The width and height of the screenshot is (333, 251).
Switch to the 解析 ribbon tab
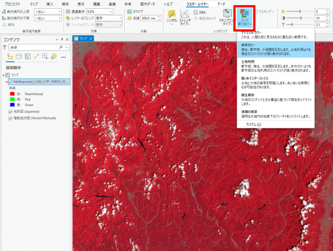point(65,4)
